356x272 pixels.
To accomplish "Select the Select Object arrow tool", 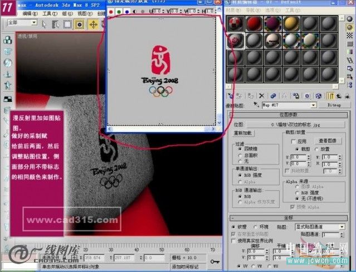I will [44, 24].
